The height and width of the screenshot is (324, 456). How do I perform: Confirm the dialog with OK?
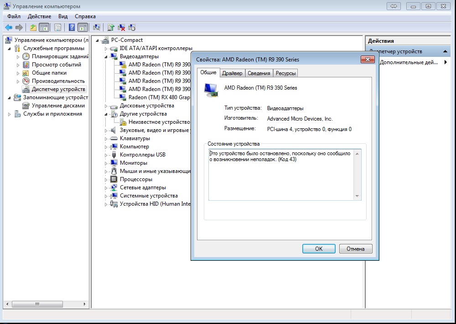(319, 249)
